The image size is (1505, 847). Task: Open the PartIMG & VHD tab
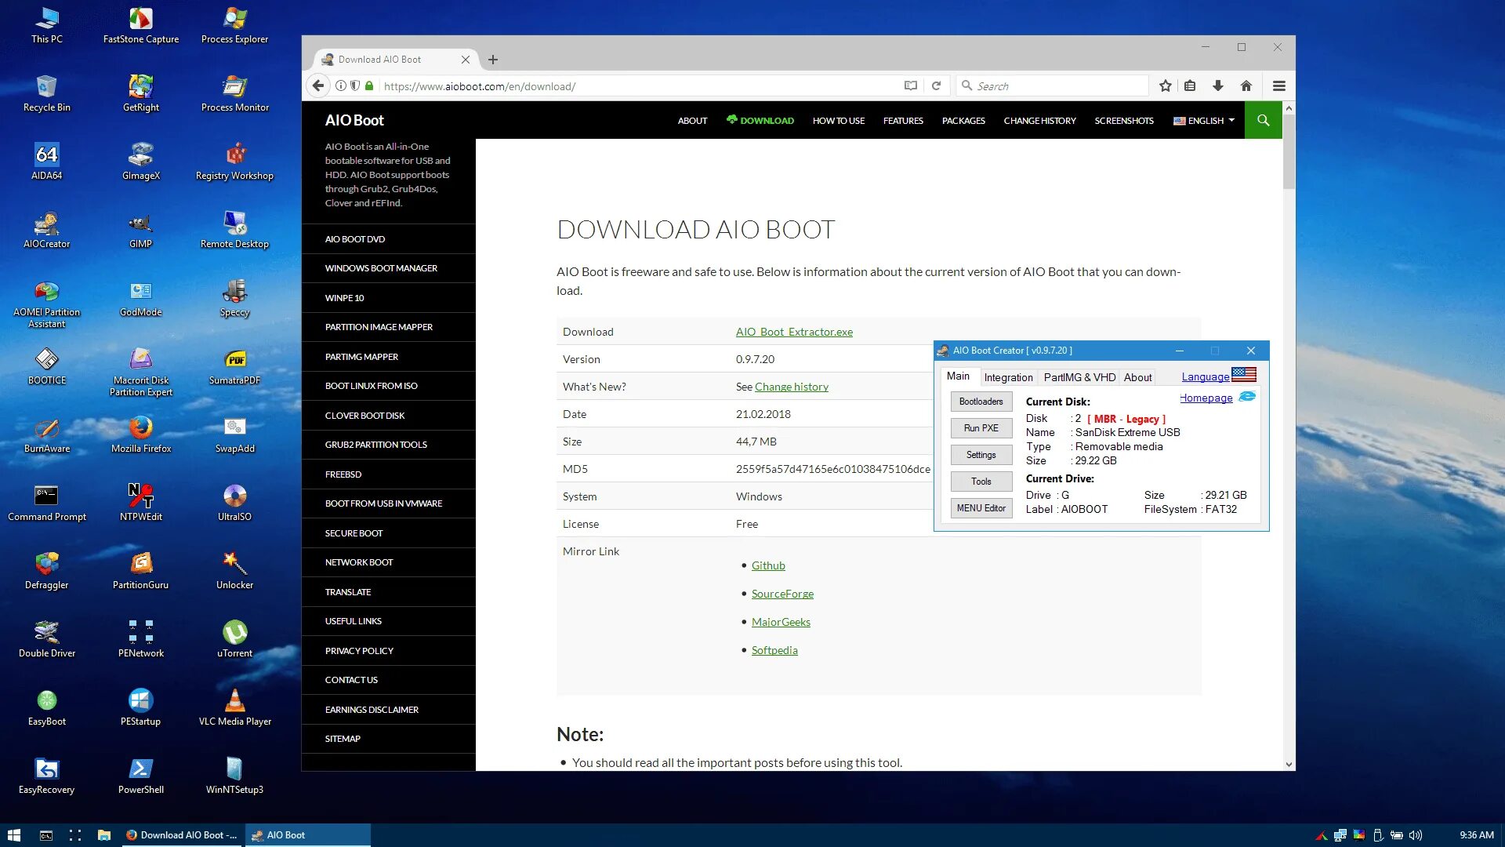click(x=1079, y=377)
